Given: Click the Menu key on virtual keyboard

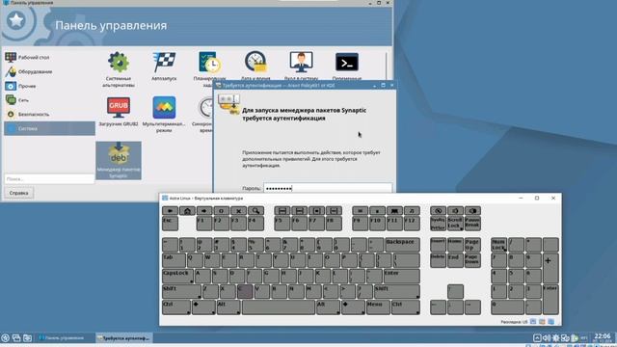Looking at the screenshot, I should click(378, 307).
